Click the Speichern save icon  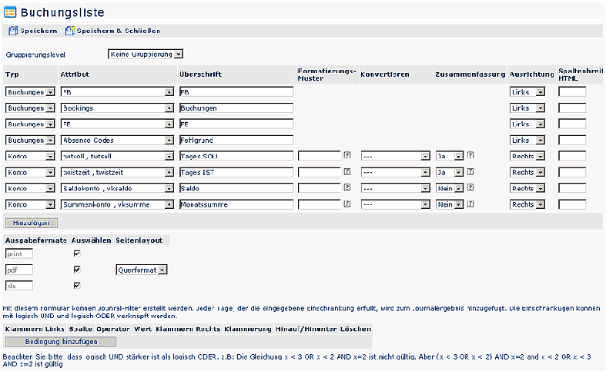pos(12,31)
